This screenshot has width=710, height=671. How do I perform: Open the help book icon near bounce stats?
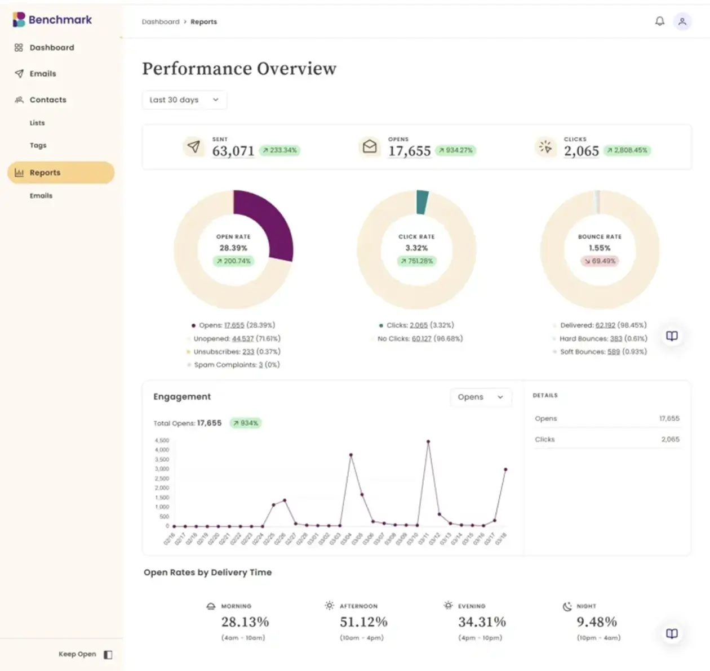point(672,336)
